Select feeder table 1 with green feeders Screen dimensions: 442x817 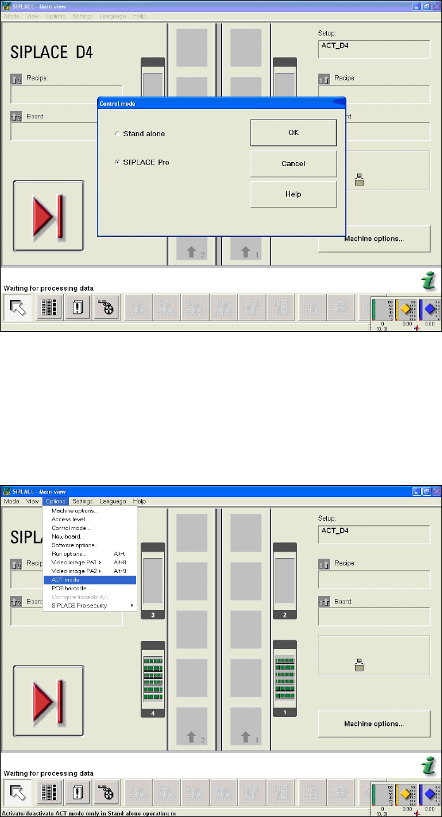click(x=285, y=679)
